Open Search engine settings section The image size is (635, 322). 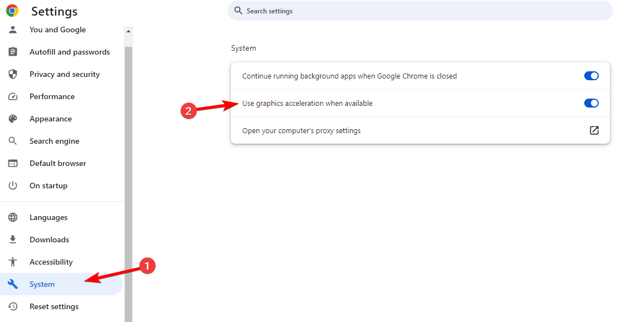click(54, 141)
